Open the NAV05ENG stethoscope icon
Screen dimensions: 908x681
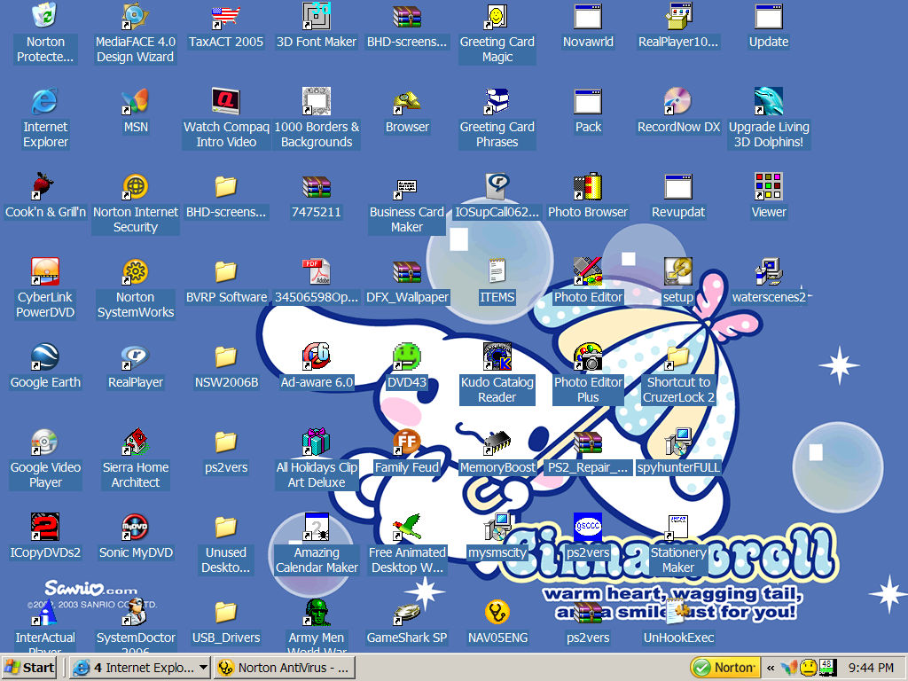tap(497, 612)
